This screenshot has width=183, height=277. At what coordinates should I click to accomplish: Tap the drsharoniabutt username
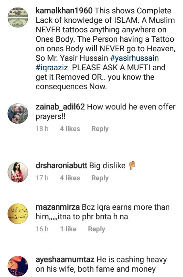[x=61, y=166]
